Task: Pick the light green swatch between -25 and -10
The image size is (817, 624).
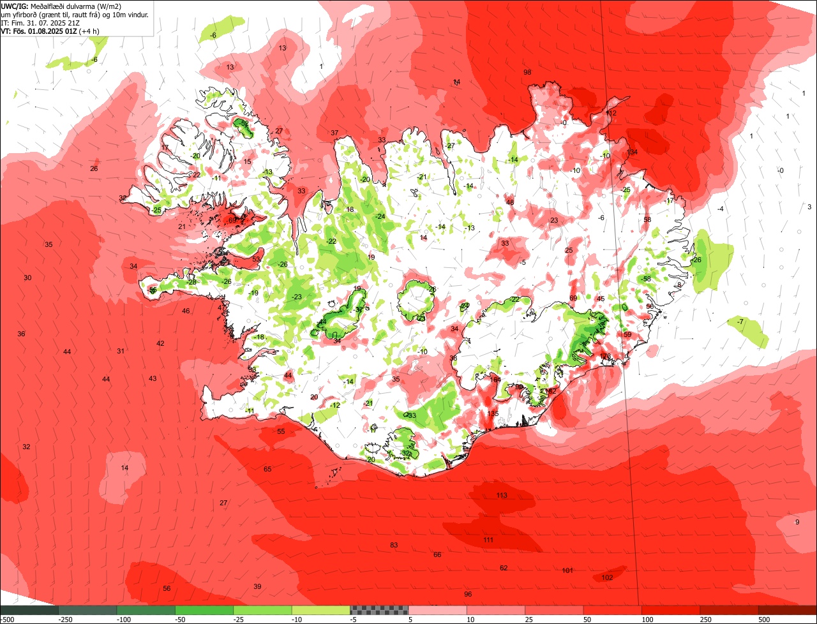Action: pos(262,610)
